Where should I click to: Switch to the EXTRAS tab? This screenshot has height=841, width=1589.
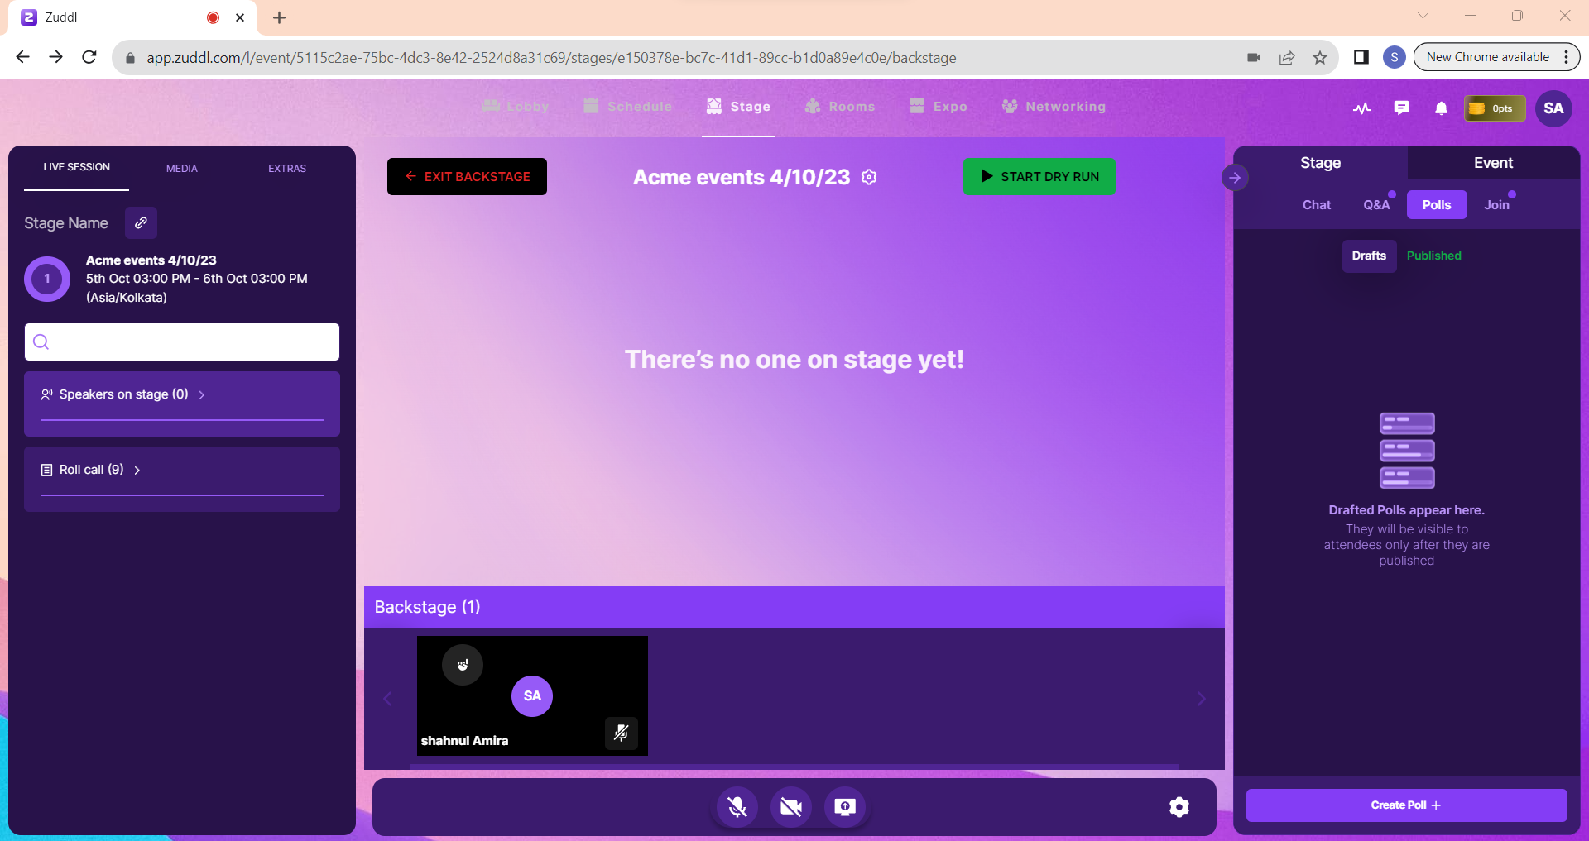pos(287,169)
